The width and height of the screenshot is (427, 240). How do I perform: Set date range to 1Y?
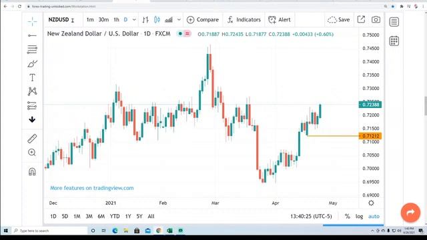coord(128,216)
